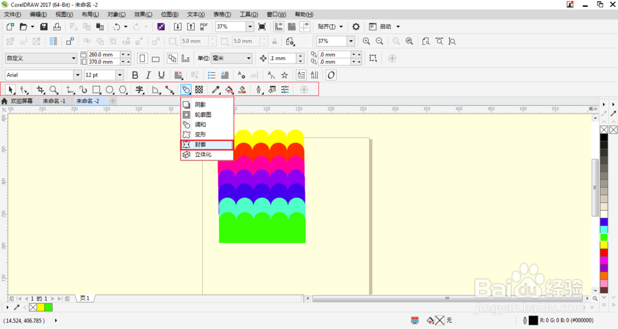618x329 pixels.
Task: Toggle Underline text formatting
Action: click(x=161, y=75)
